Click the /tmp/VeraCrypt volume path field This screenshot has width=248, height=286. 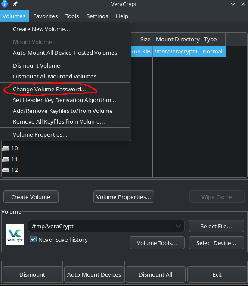pos(100,226)
